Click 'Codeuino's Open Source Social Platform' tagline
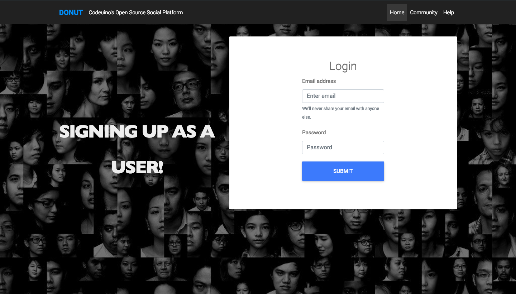This screenshot has height=294, width=516. (x=136, y=13)
